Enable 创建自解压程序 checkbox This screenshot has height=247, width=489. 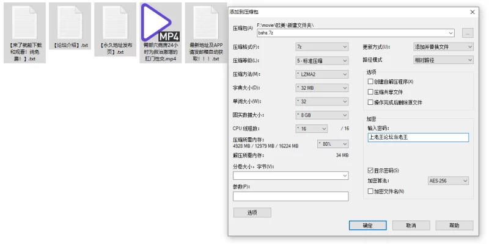[370, 82]
